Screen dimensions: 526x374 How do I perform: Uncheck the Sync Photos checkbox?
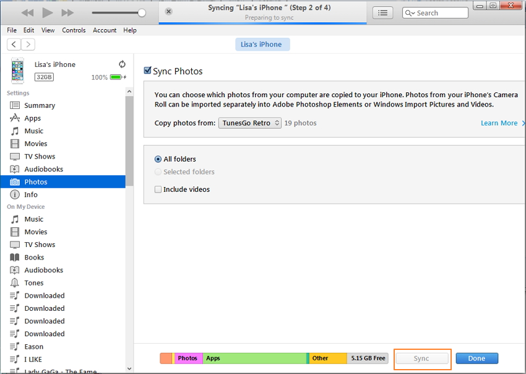[147, 71]
